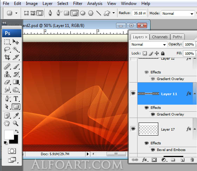
Task: Switch to the Channels tab
Action: [x=160, y=37]
